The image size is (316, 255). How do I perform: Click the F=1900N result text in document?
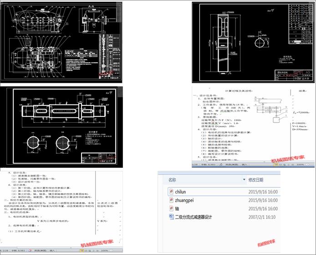point(299,123)
